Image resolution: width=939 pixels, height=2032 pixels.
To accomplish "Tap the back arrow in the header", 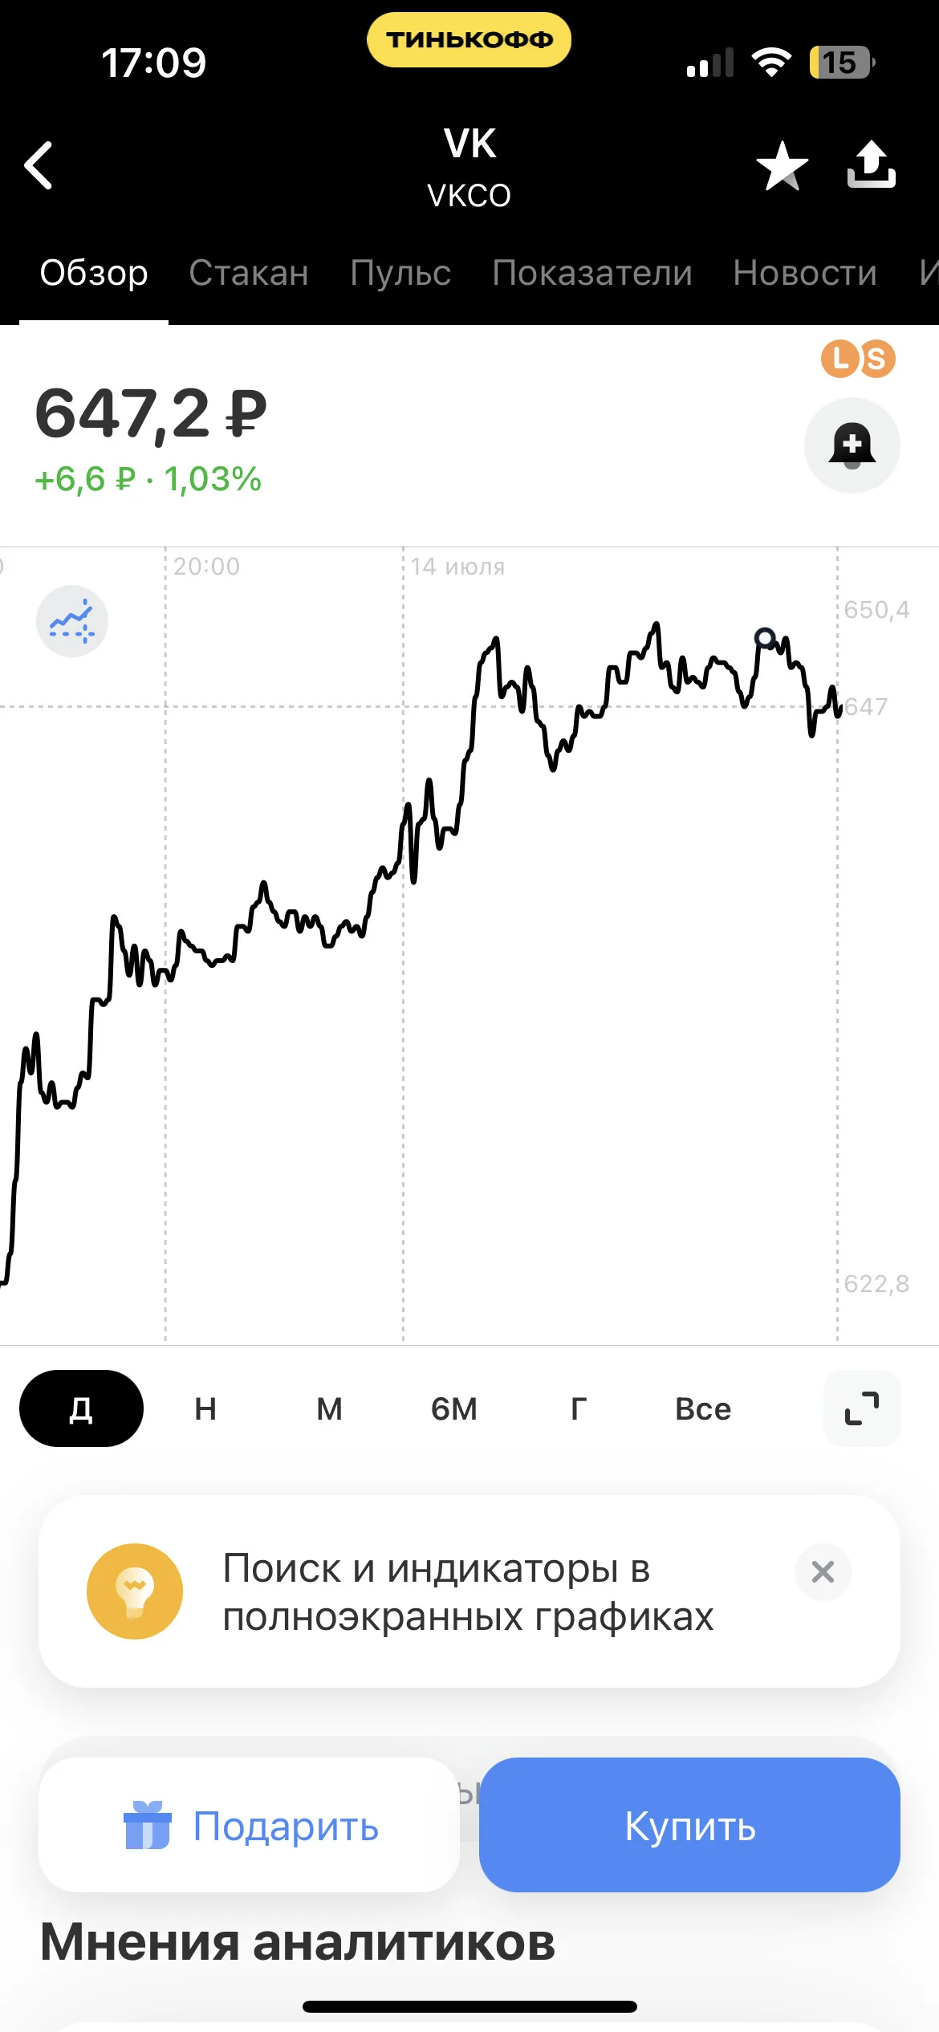I will [39, 165].
